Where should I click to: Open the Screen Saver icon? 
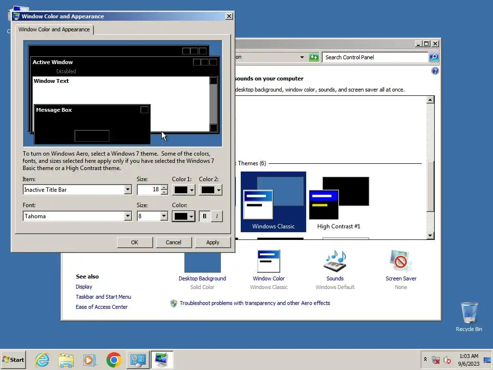coord(401,261)
